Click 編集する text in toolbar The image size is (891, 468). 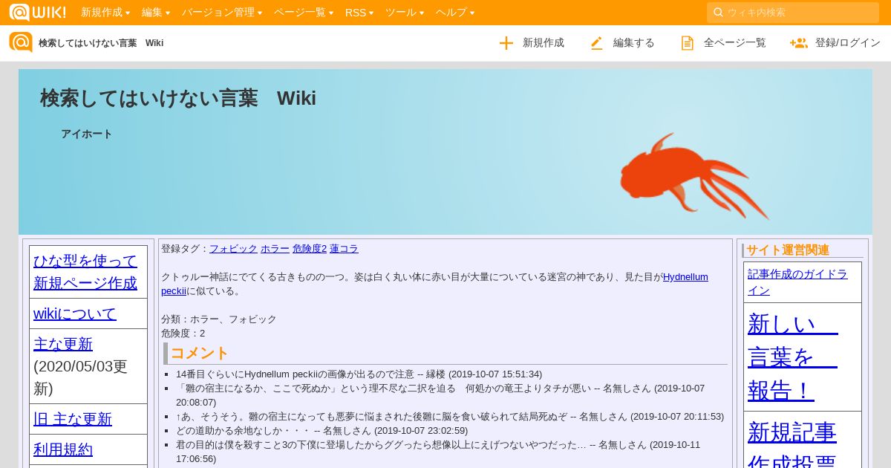(634, 43)
